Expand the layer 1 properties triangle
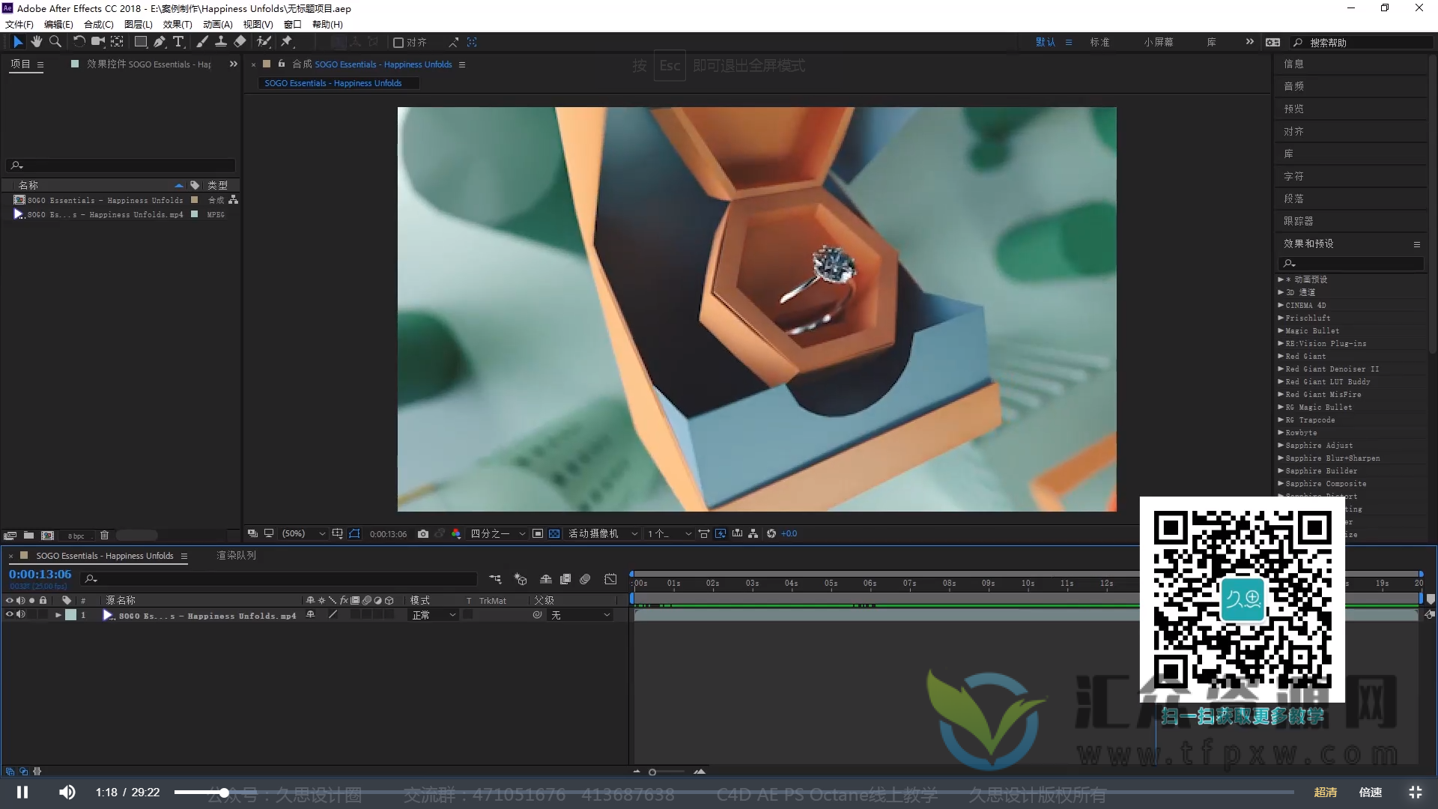 [x=58, y=615]
